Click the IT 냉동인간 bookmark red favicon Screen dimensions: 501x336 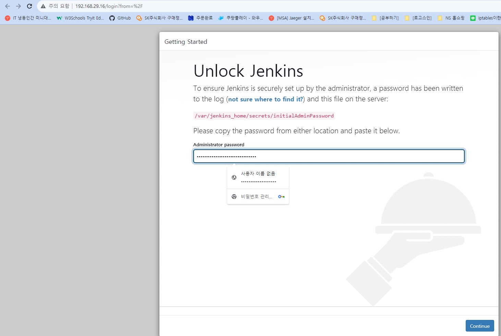8,18
